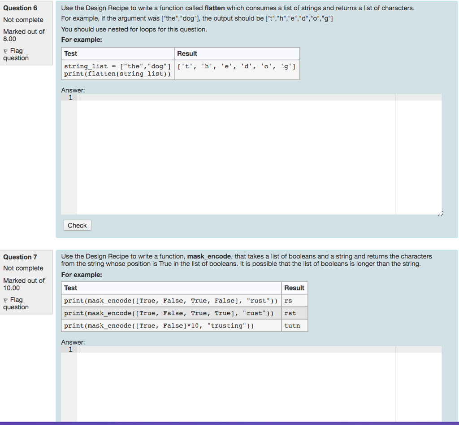Viewport: 459px width, 425px height.
Task: Select the Question 7 sidebar panel
Action: (x=26, y=280)
